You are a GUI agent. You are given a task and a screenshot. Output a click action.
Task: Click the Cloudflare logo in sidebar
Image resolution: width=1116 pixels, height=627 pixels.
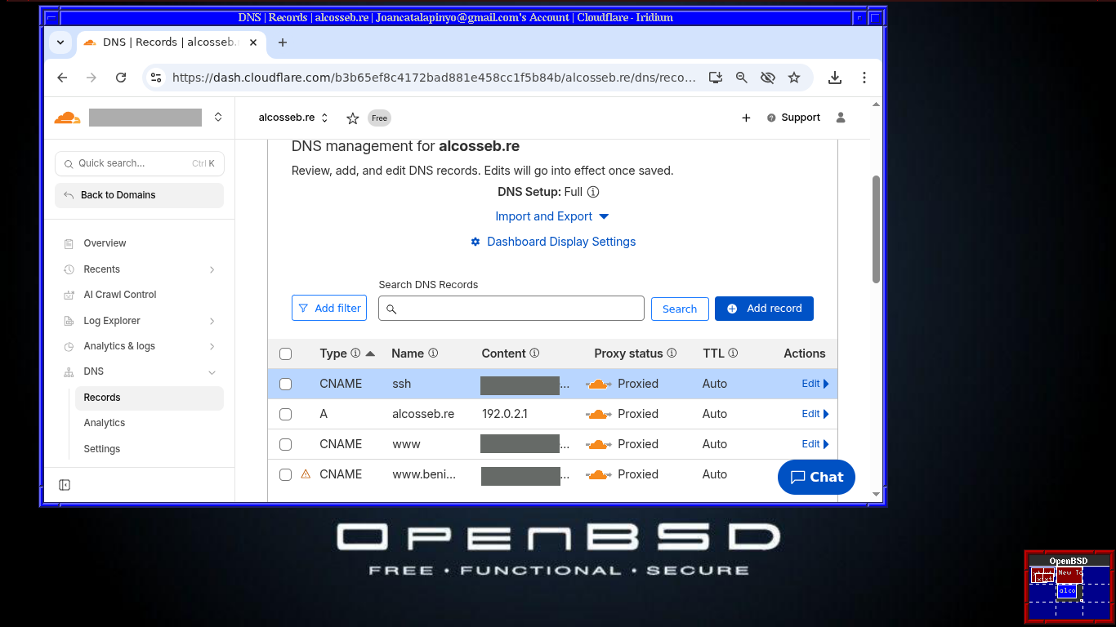tap(67, 118)
